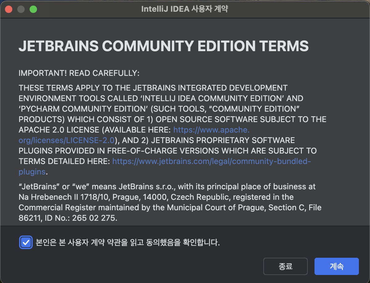This screenshot has width=370, height=283.
Task: Click the green zoom window button
Action: tap(33, 9)
